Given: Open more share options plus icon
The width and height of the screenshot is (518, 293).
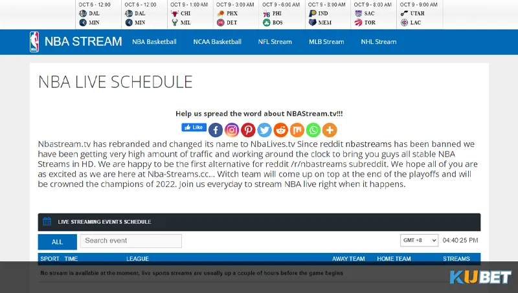Looking at the screenshot, I should 330,130.
